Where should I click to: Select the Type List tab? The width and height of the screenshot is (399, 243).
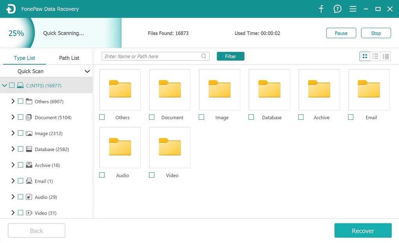pos(24,58)
